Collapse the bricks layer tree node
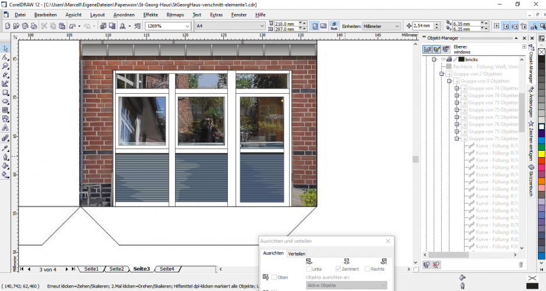Viewport: 546px width, 291px height. 434,59
